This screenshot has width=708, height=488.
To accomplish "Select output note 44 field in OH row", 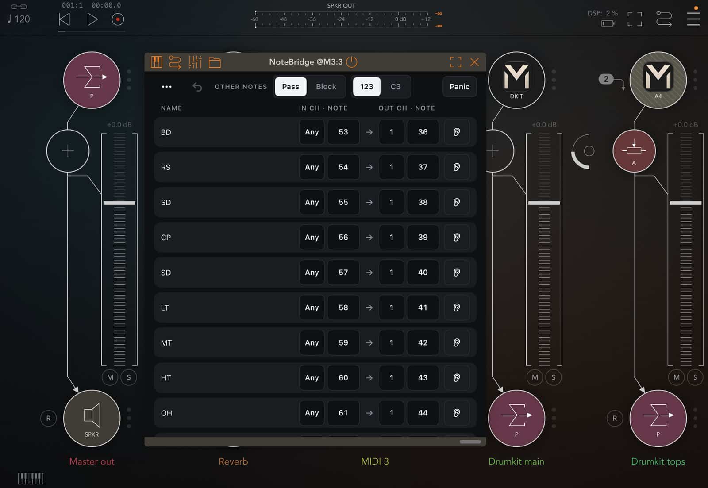I will point(423,413).
